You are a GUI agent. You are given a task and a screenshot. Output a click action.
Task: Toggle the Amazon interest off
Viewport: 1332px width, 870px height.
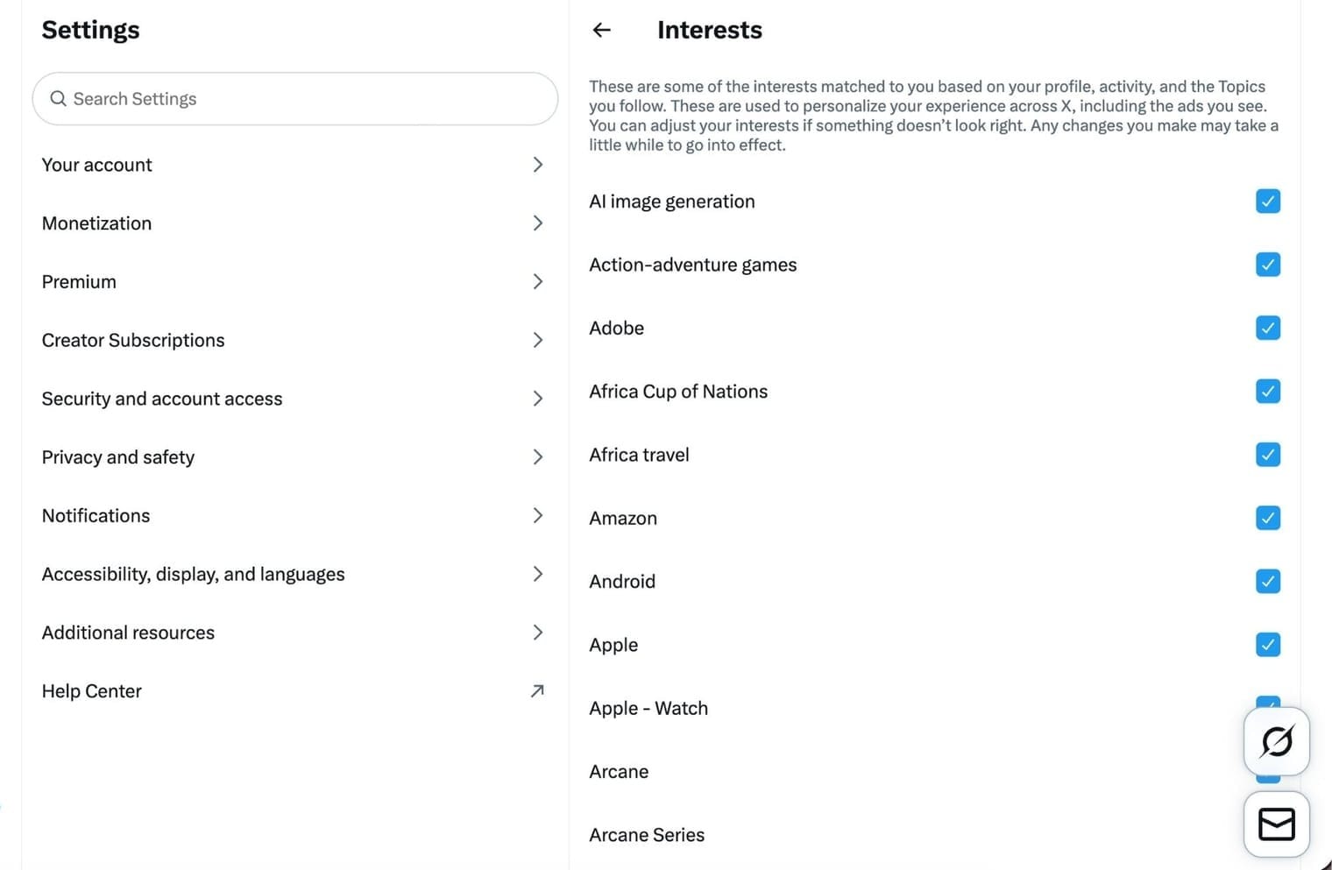(1267, 518)
